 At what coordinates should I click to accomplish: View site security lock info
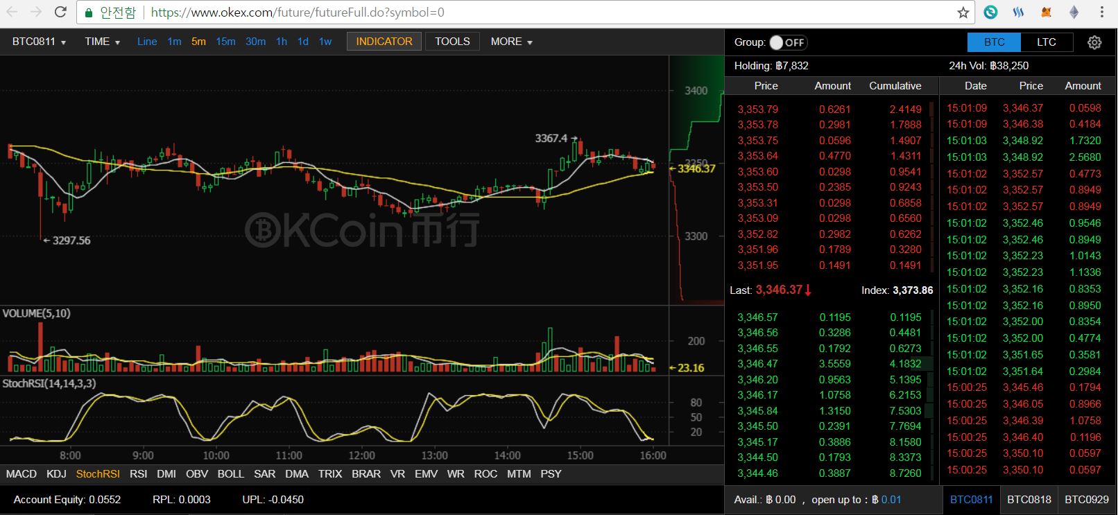click(x=88, y=12)
